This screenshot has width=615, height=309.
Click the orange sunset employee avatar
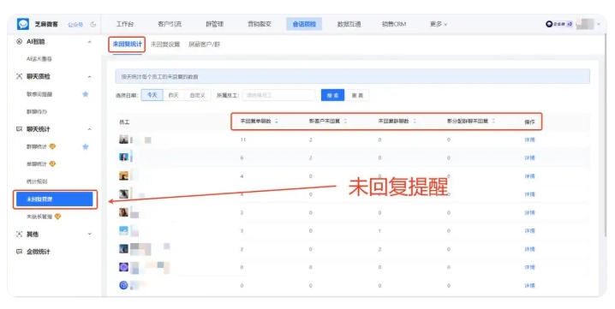(123, 175)
